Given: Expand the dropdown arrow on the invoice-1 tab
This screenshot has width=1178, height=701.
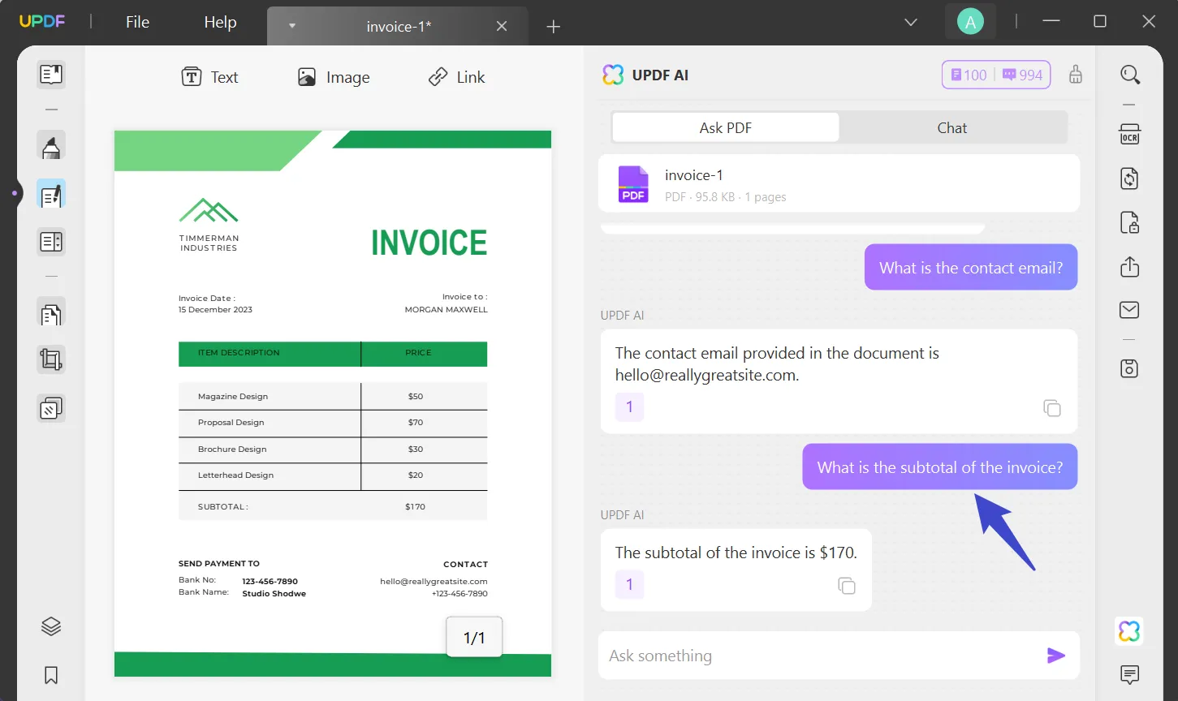Looking at the screenshot, I should 292,27.
